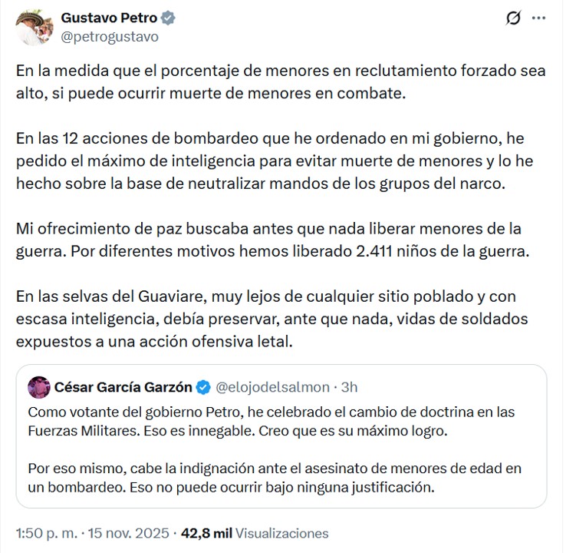Click the quoted post's 3h timestamp
Image resolution: width=566 pixels, height=553 pixels.
pyautogui.click(x=349, y=386)
